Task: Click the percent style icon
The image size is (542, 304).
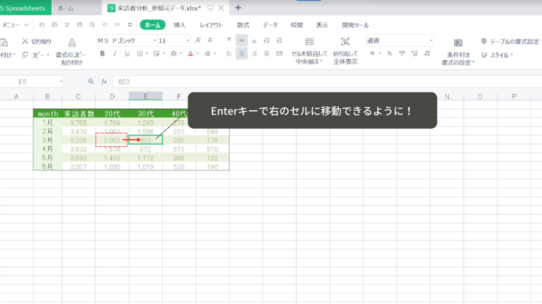Action: point(389,53)
